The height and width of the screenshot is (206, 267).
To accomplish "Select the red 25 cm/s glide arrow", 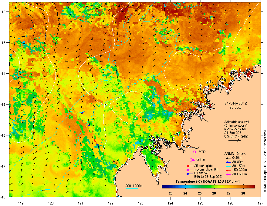I will (x=190, y=166).
